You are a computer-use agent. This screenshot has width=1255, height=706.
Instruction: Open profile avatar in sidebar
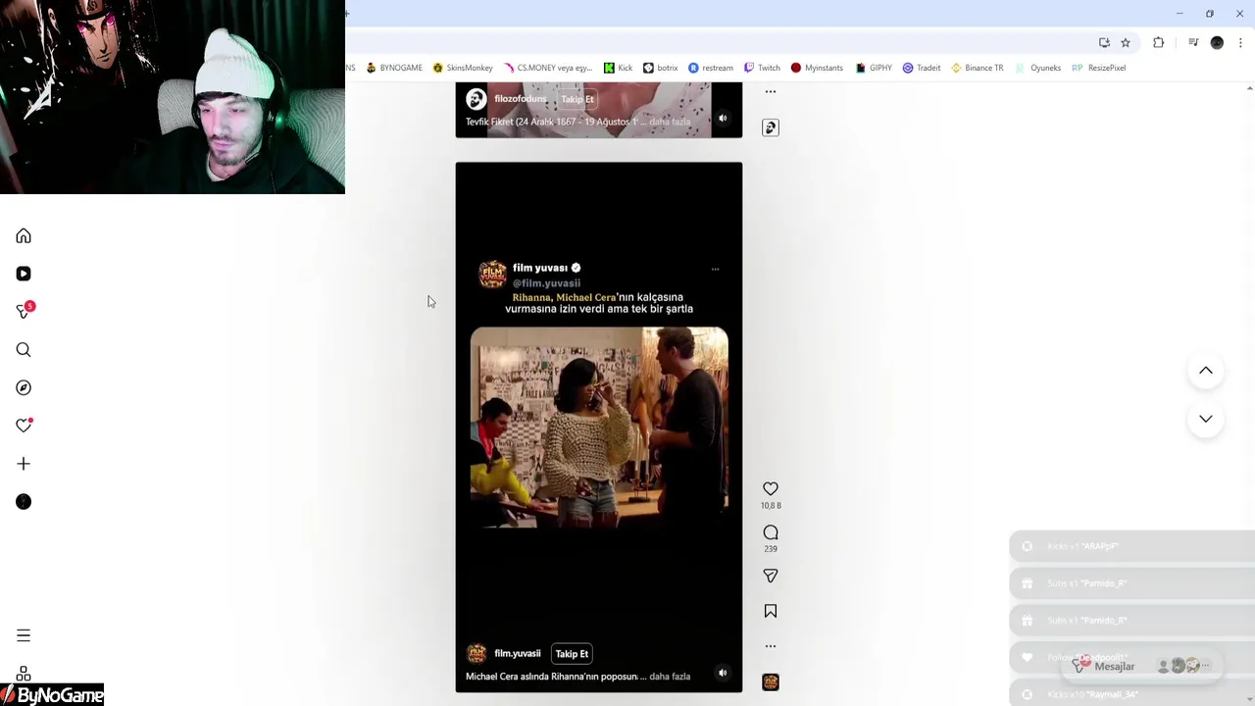coord(24,502)
